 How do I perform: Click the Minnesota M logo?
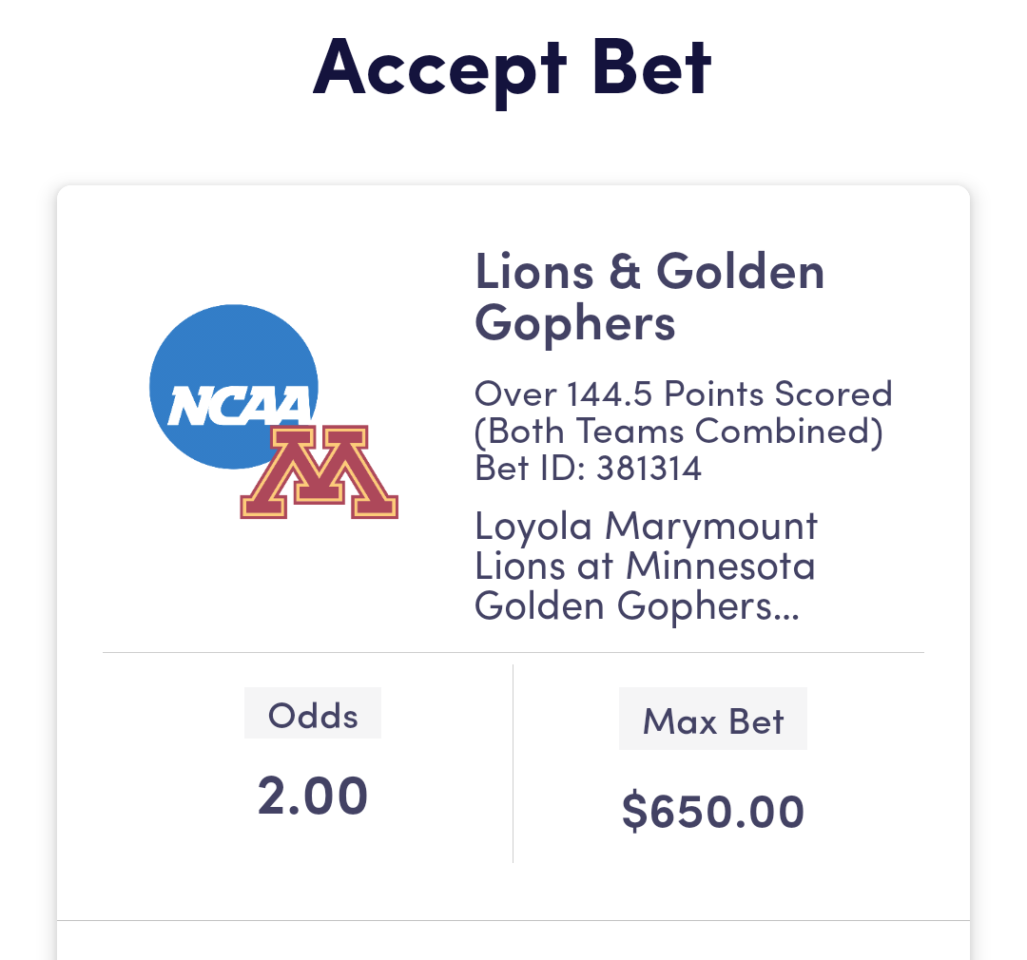tap(320, 472)
